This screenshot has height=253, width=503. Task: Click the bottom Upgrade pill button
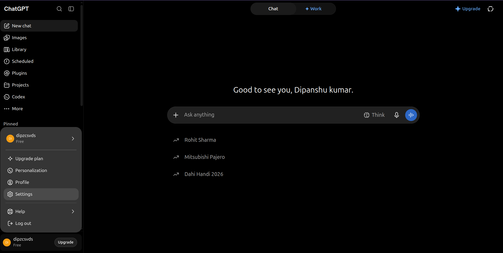[x=66, y=242]
